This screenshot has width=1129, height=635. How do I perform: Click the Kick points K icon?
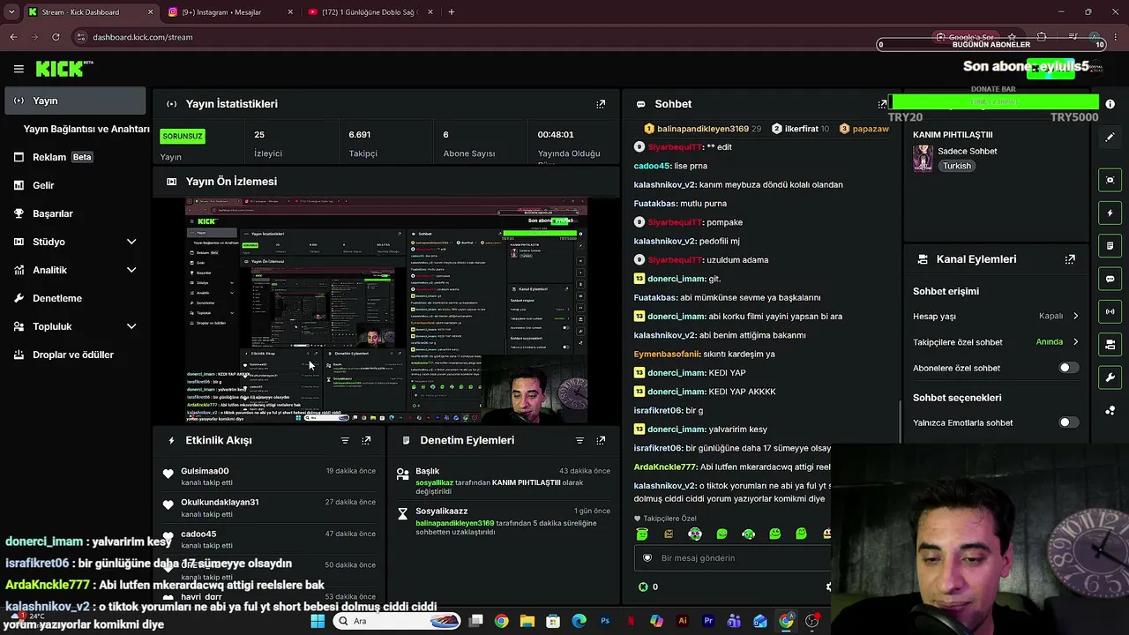pos(643,586)
